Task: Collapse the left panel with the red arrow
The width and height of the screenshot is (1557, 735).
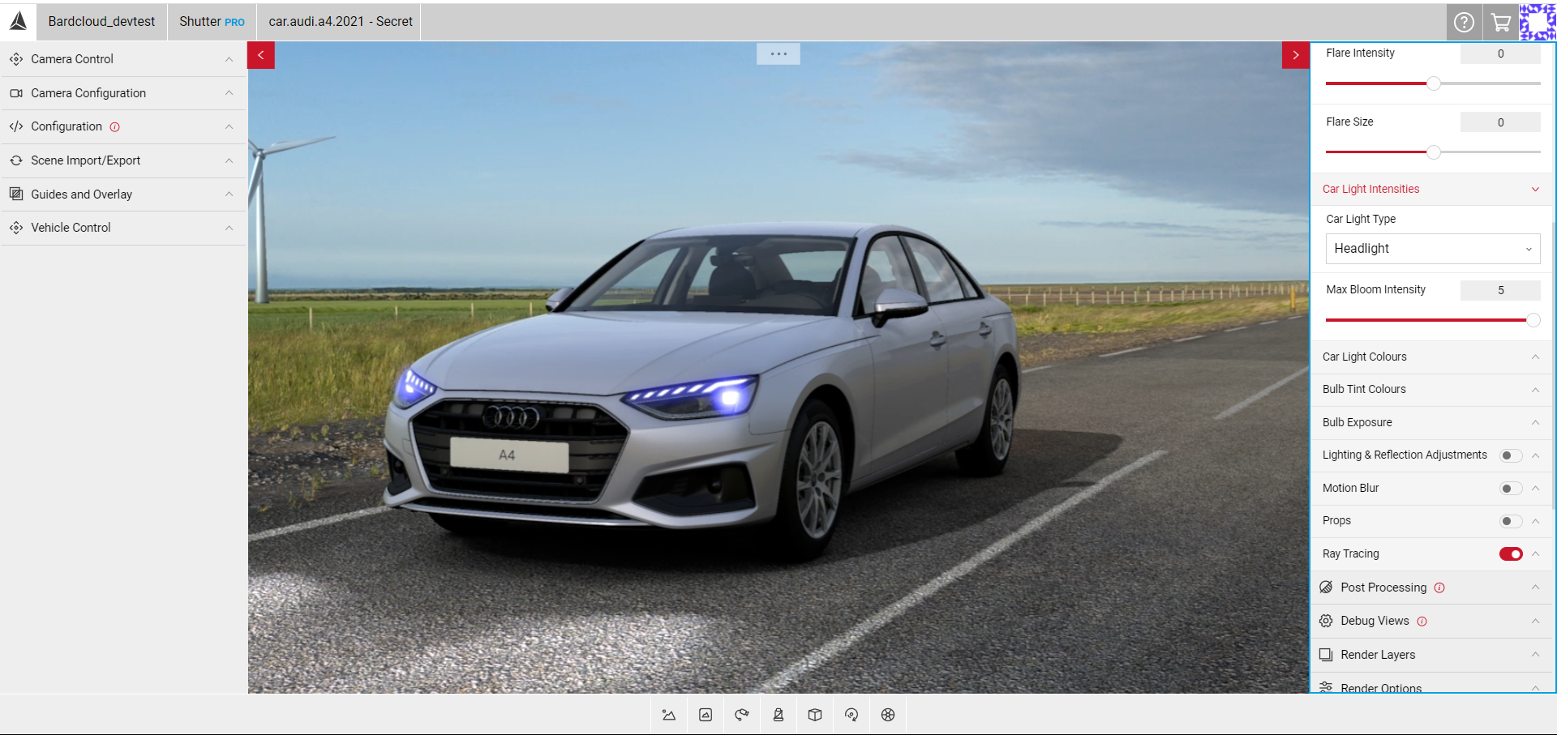Action: click(x=261, y=55)
